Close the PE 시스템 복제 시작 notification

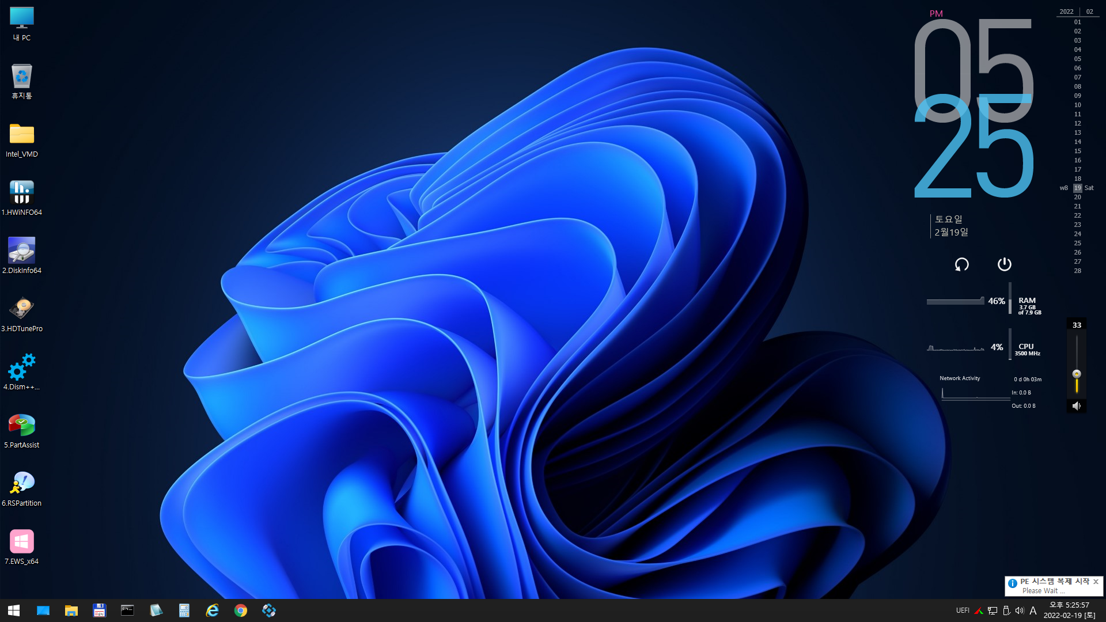1096,582
